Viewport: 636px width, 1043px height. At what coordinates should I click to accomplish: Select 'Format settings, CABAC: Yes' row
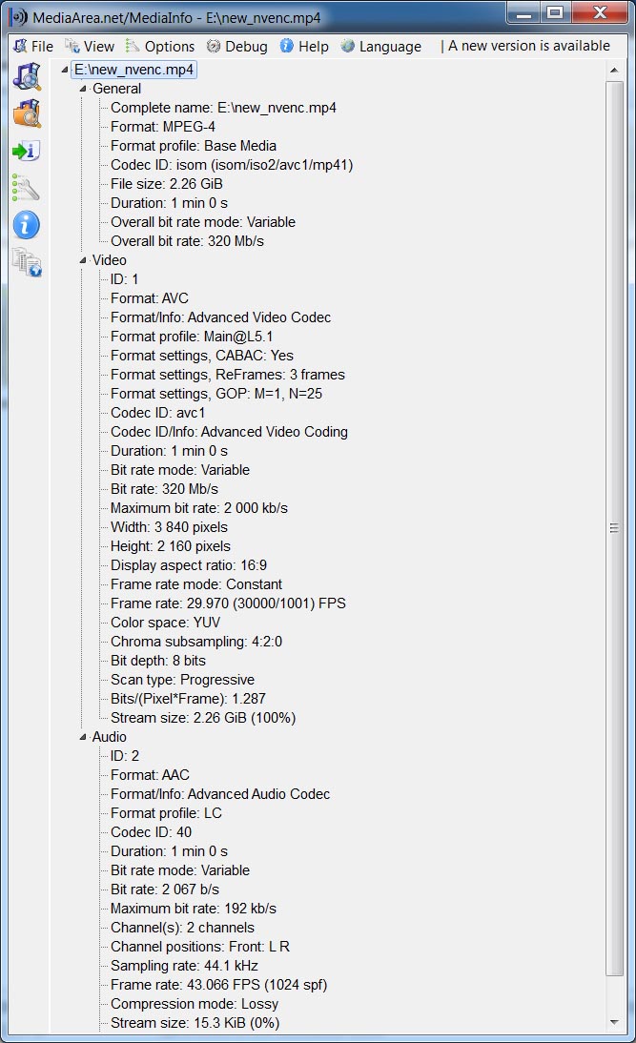click(x=201, y=356)
